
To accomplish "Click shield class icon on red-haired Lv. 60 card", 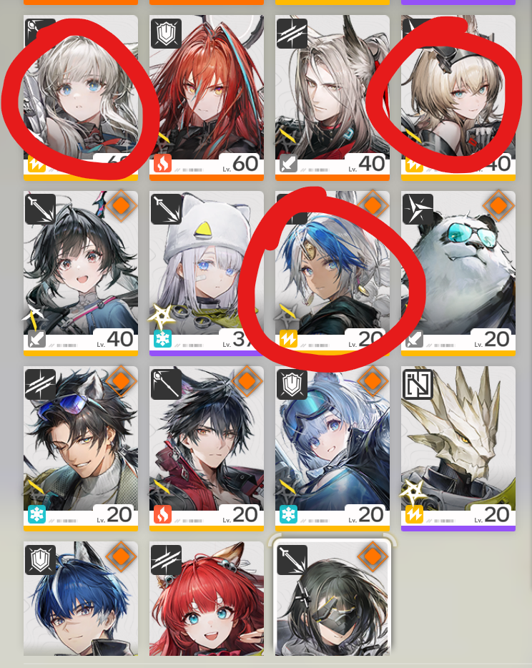I will click(166, 33).
